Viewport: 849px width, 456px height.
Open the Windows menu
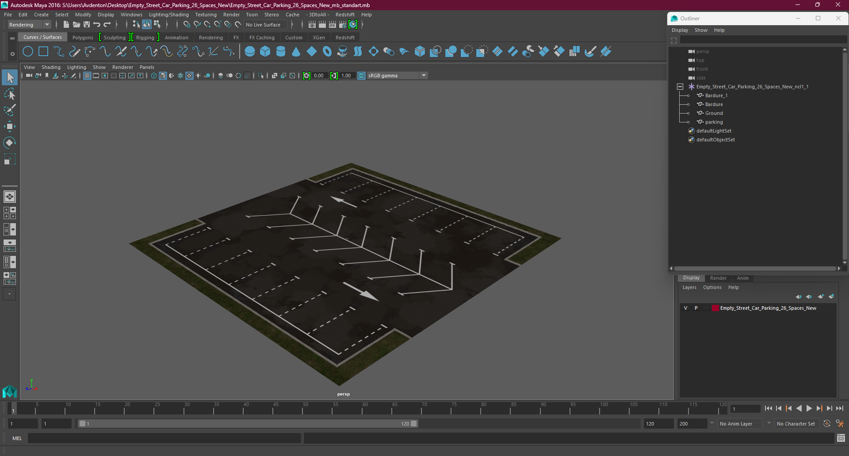131,15
